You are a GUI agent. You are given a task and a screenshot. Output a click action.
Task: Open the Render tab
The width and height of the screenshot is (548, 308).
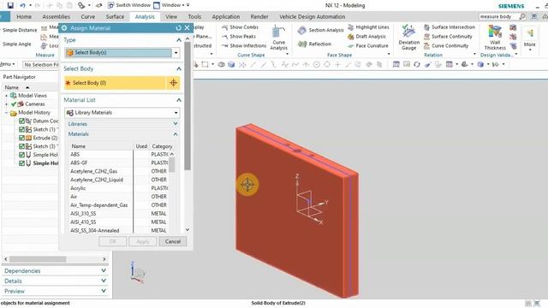coord(259,17)
